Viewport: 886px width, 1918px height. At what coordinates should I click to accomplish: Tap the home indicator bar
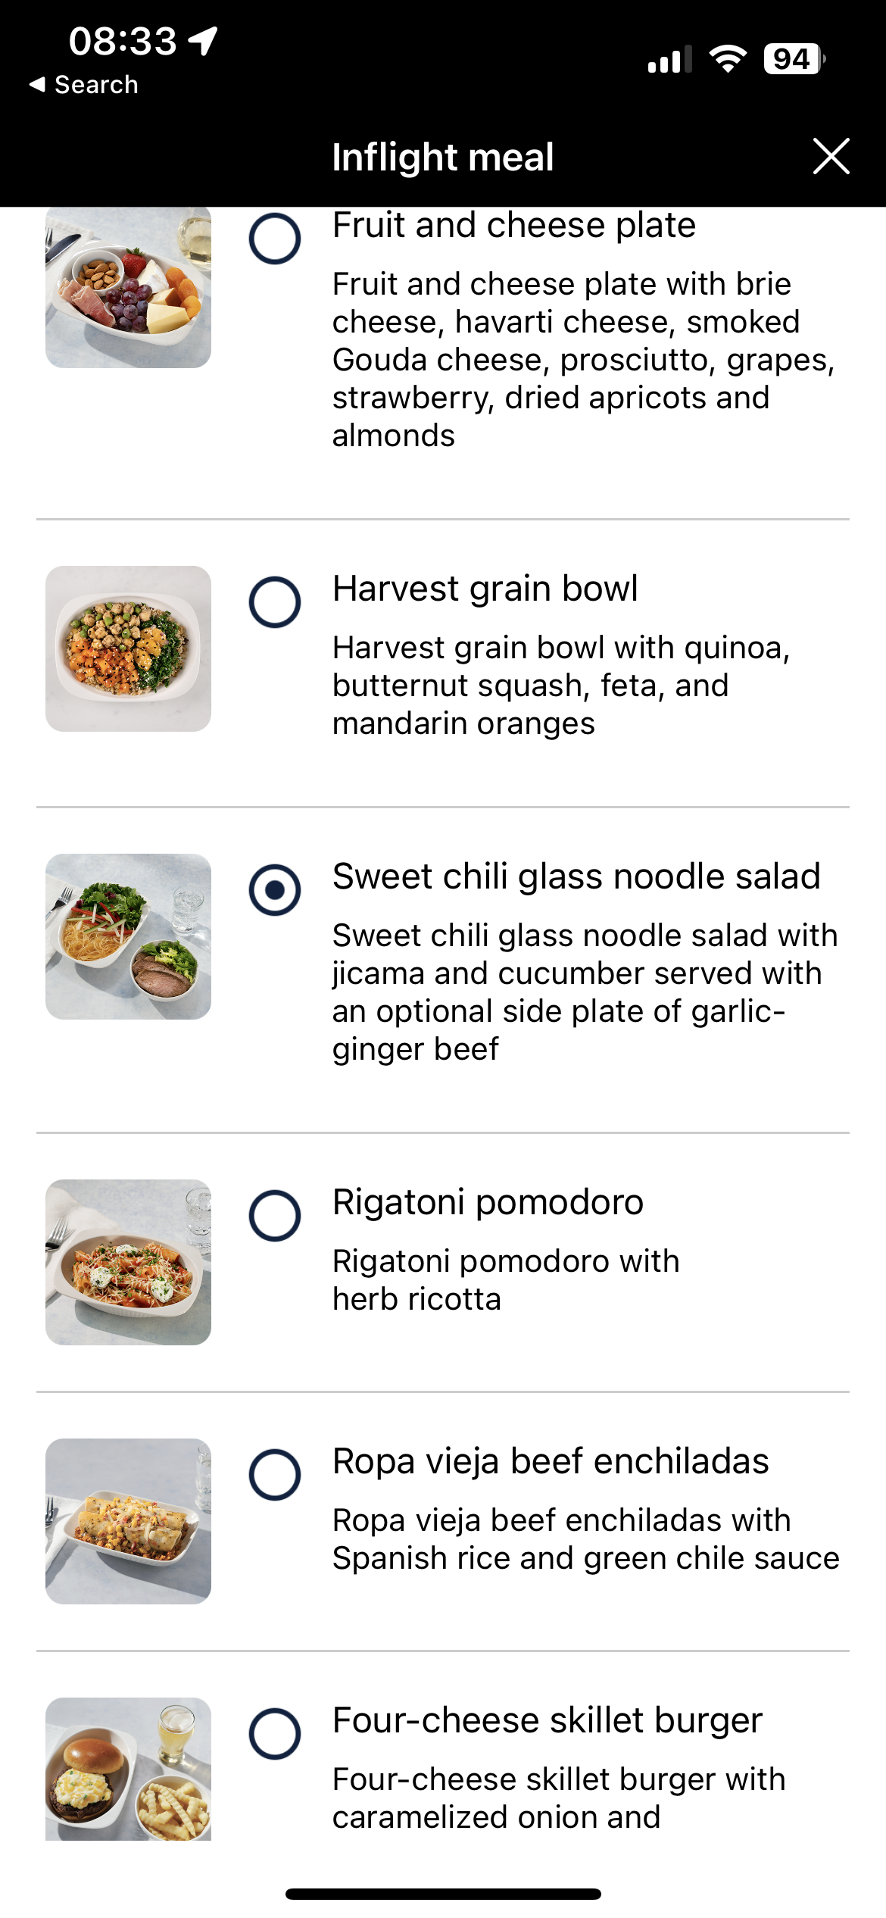tap(443, 1894)
